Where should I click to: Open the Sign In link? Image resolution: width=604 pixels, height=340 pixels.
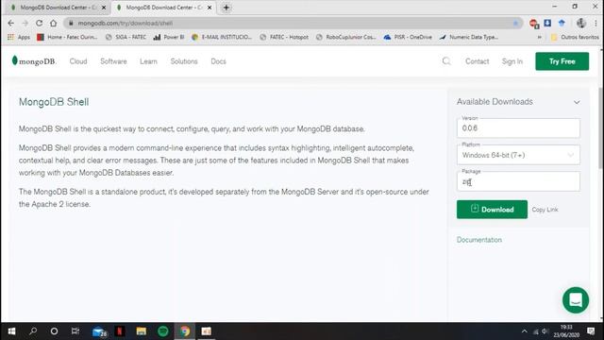[x=512, y=61]
